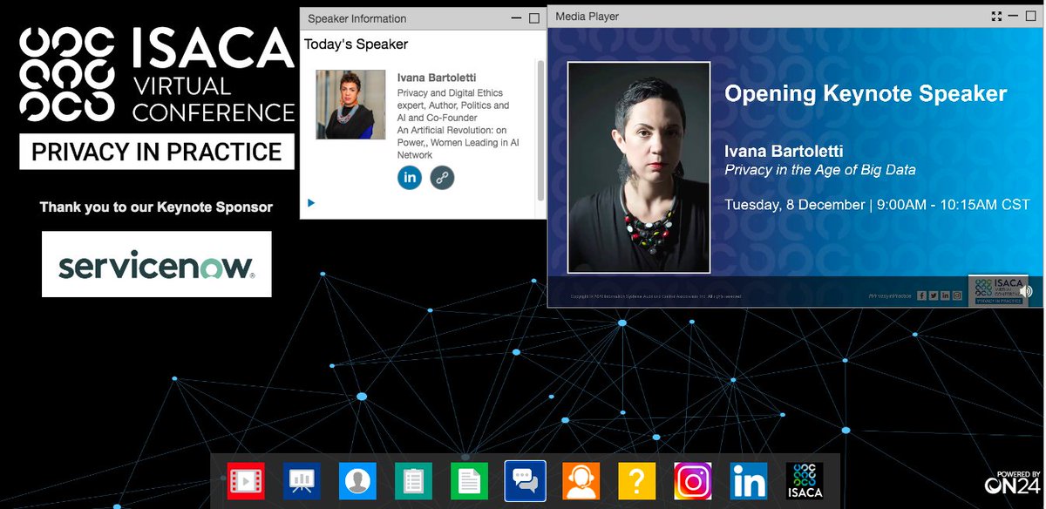This screenshot has height=509, width=1046.
Task: Expand the blue arrow in Speaker Information
Action: click(x=310, y=202)
